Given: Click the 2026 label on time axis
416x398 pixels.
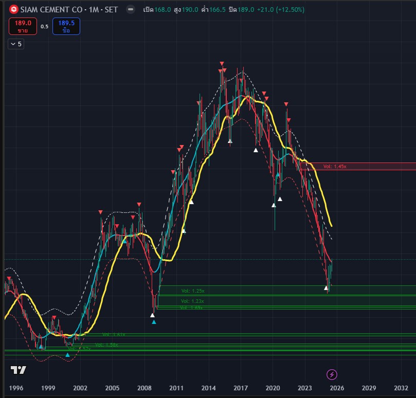Looking at the screenshot, I should click(x=337, y=388).
